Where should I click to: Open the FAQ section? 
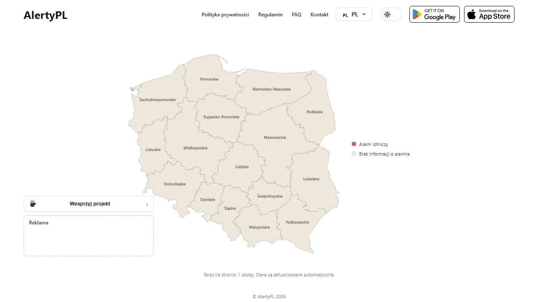pyautogui.click(x=296, y=14)
